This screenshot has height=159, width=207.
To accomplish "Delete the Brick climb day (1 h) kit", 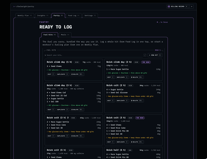I will coord(77,74).
